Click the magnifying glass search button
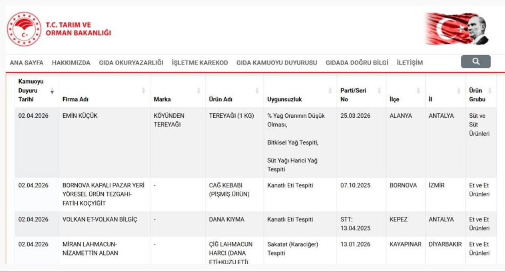This screenshot has height=272, width=505. pos(476,62)
